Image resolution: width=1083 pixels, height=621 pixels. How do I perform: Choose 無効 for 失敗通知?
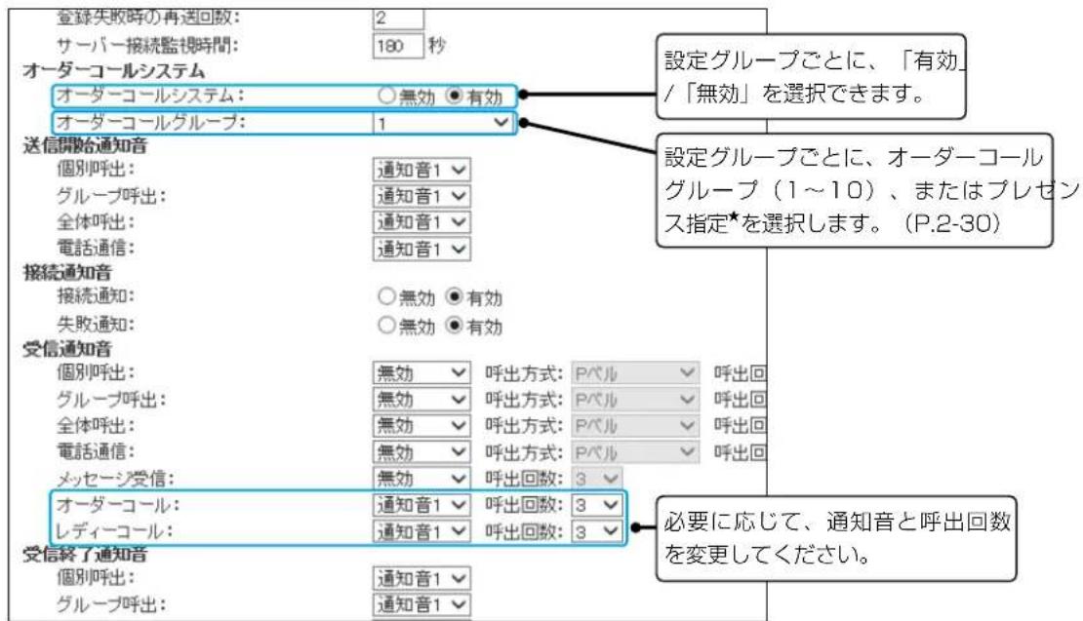pos(386,325)
